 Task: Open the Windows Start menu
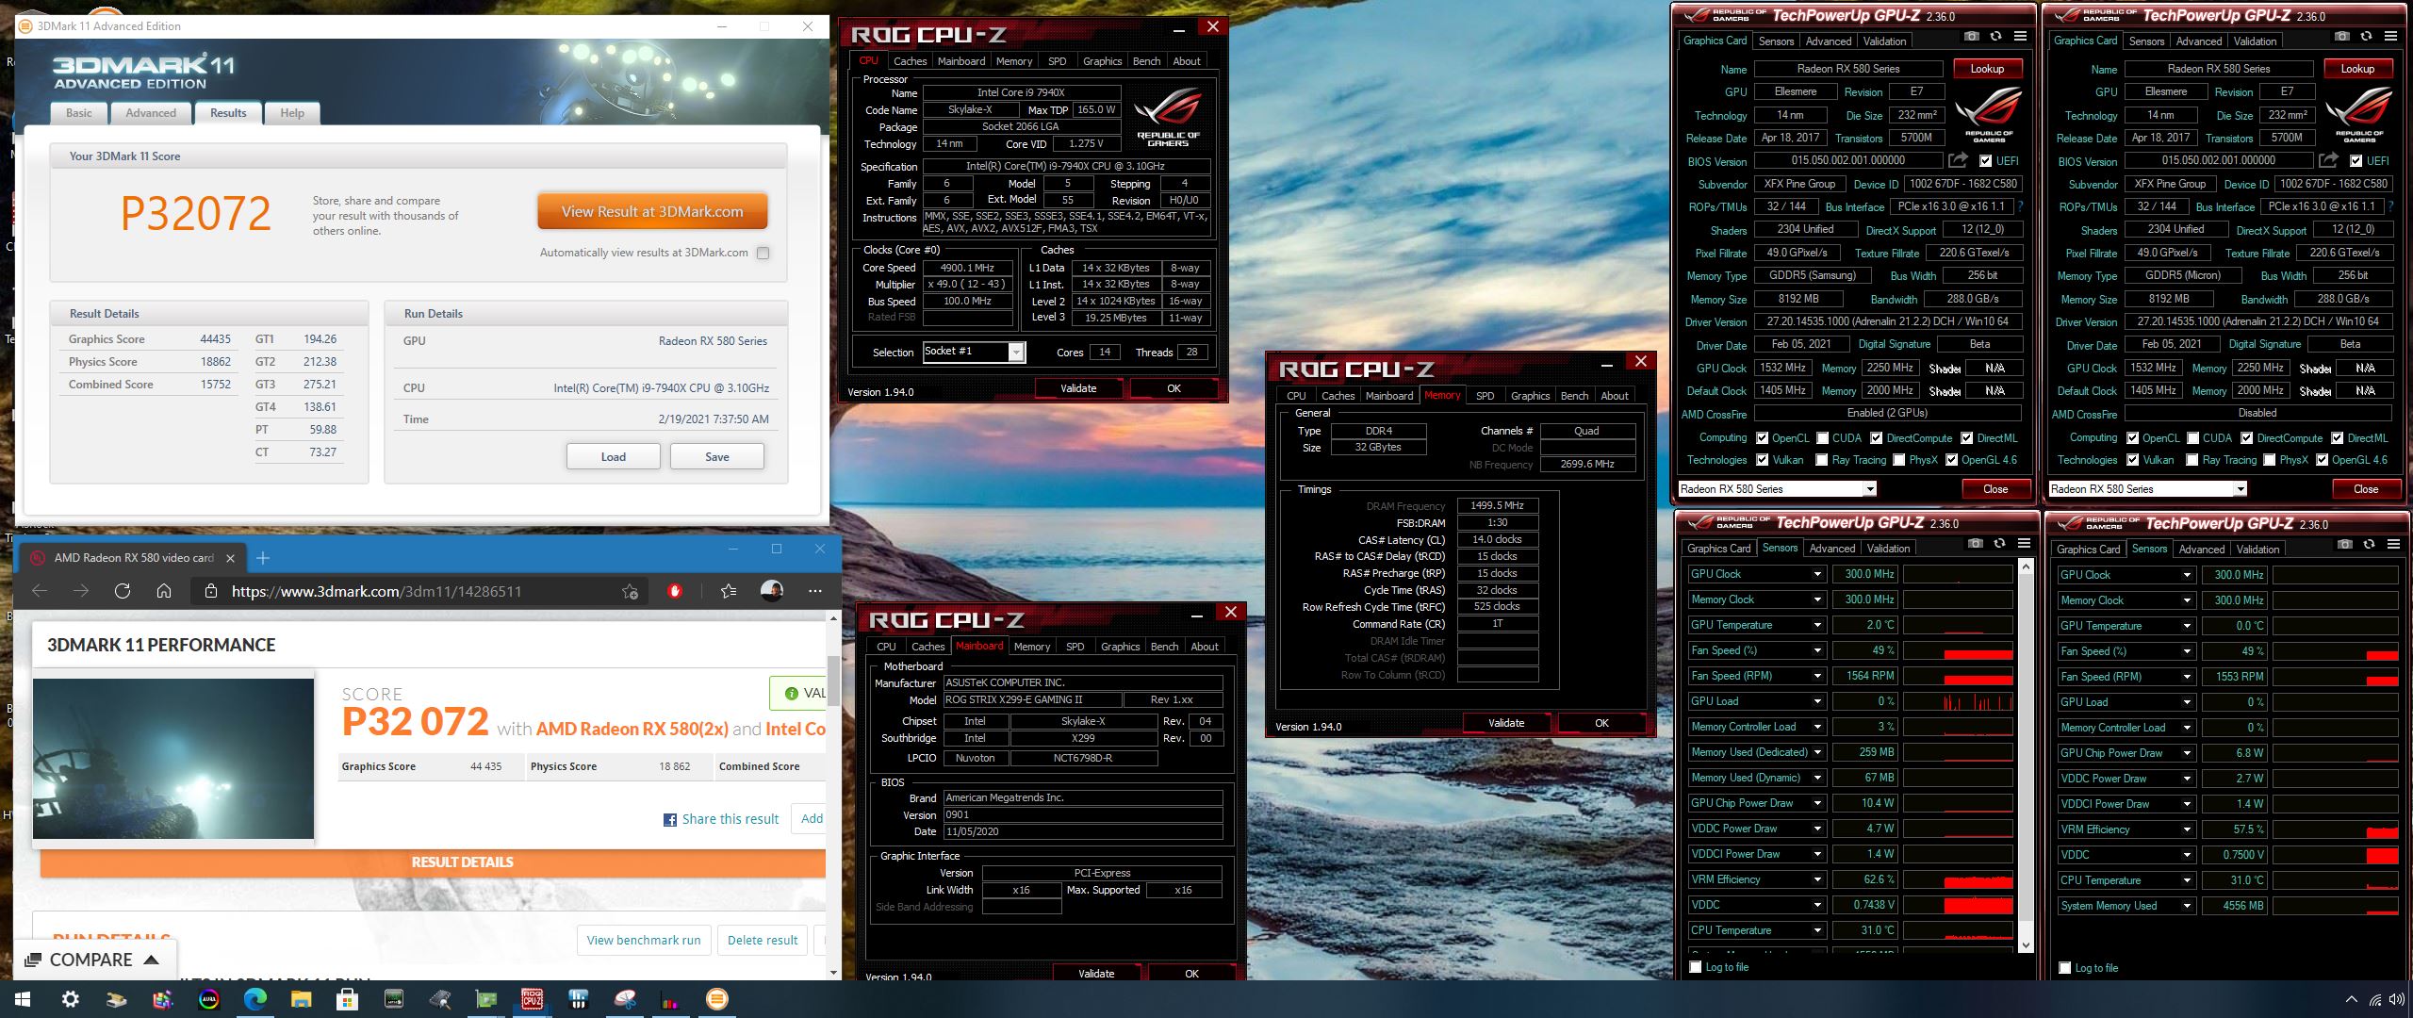pyautogui.click(x=23, y=999)
